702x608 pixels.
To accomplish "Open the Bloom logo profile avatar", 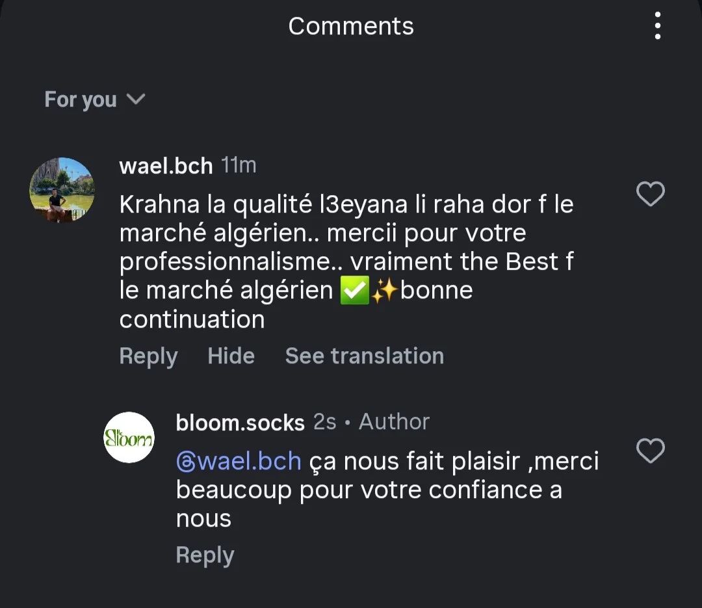I will pos(129,437).
